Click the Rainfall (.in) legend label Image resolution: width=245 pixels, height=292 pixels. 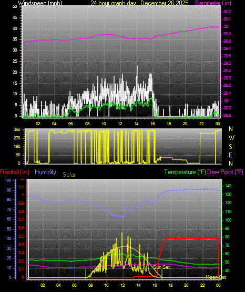[x=15, y=172]
